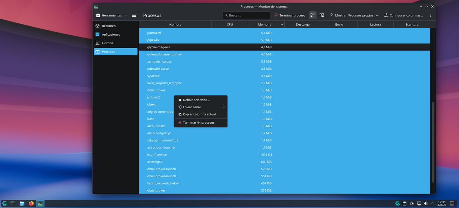Open the Aplicaciones page

[115, 34]
